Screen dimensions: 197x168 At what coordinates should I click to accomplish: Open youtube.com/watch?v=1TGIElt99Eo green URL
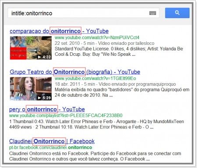tap(95, 78)
